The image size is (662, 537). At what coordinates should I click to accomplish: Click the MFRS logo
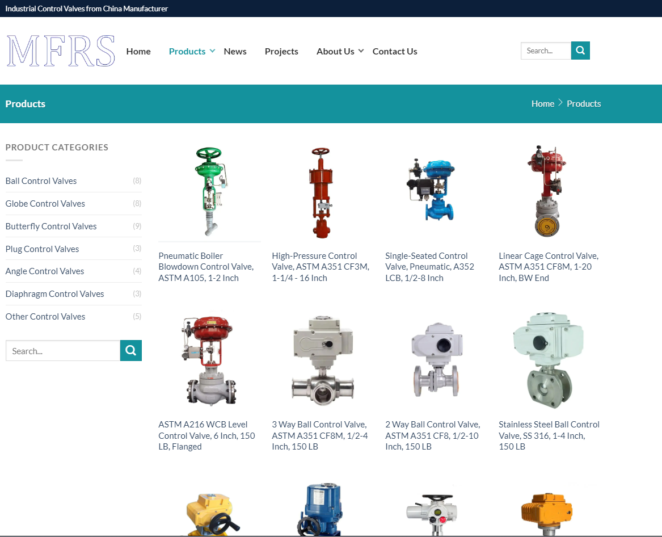click(60, 51)
